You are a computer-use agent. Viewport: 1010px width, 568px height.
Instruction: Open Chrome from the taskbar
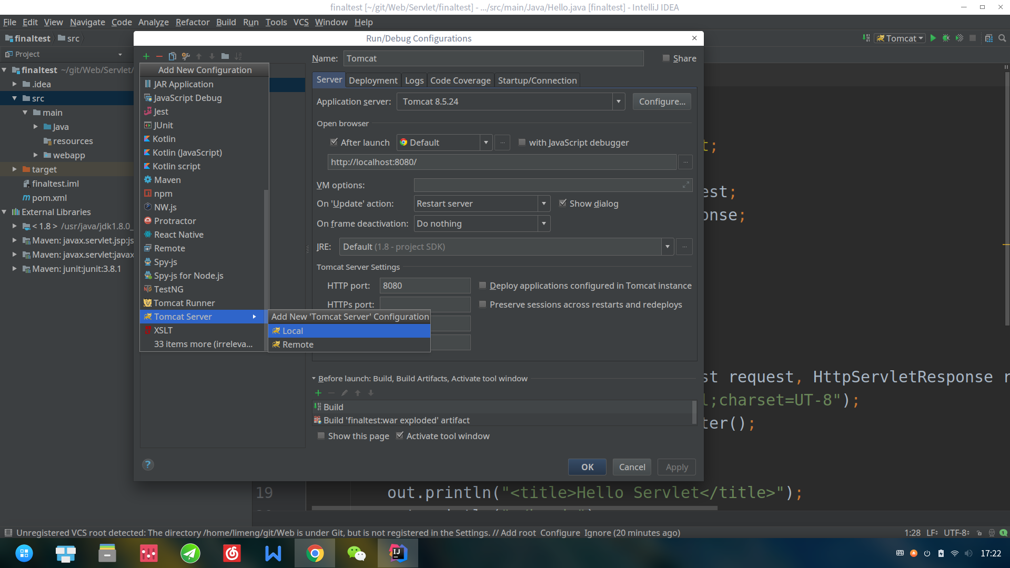(x=315, y=553)
